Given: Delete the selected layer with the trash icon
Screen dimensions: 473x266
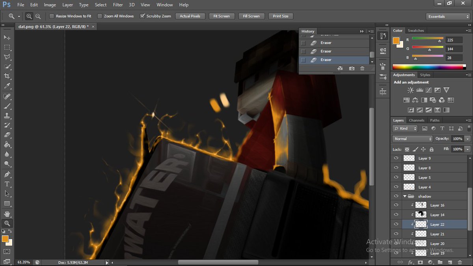Looking at the screenshot, I should [460, 262].
